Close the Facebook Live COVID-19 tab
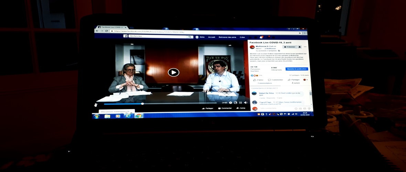Viewport: 406px width, 172px height. tap(126, 27)
